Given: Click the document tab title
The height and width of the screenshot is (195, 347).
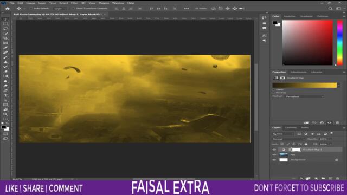Looking at the screenshot, I should tap(57, 14).
